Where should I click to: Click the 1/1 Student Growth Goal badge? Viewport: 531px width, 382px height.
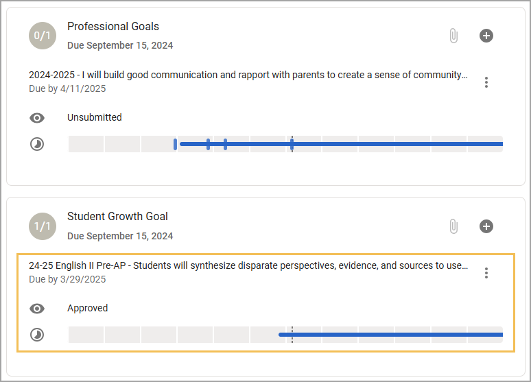43,226
